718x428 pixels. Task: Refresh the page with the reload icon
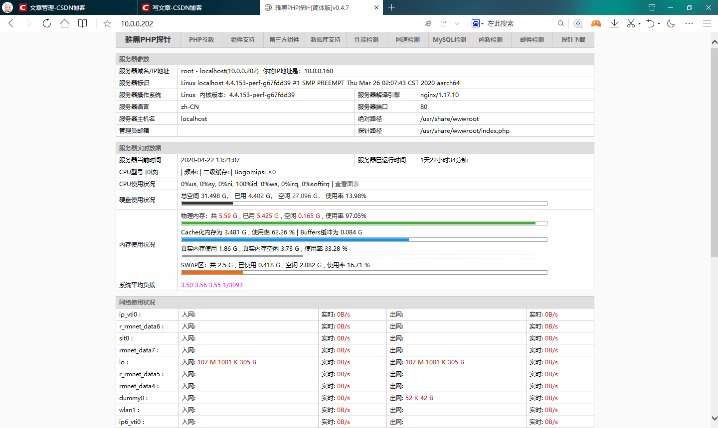tap(46, 23)
